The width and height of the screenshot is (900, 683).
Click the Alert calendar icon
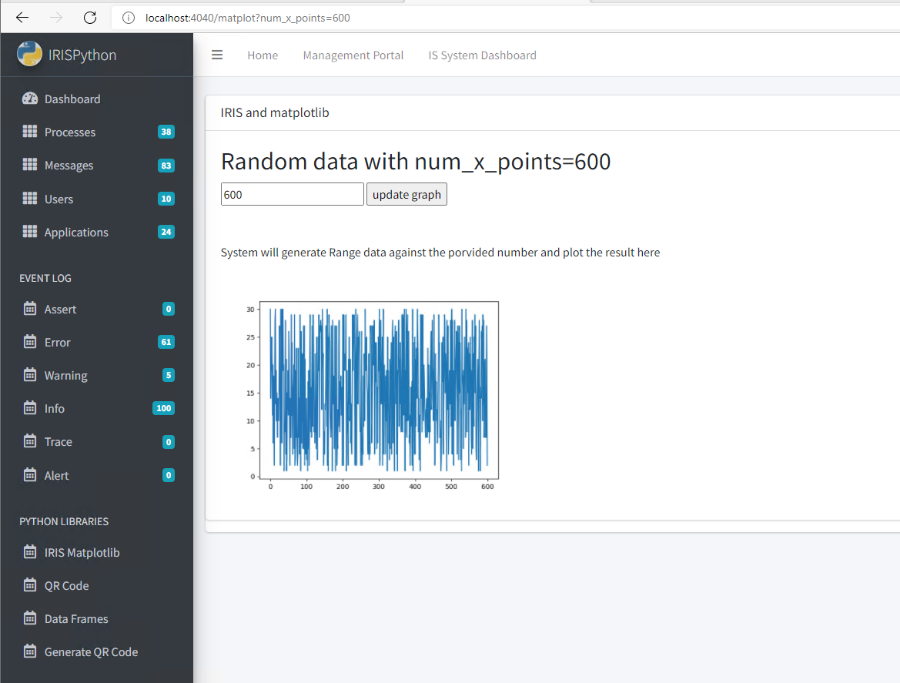coord(30,475)
